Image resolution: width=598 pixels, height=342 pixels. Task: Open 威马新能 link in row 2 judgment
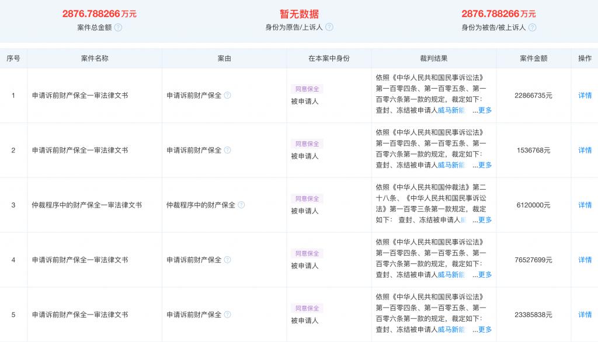tap(451, 165)
